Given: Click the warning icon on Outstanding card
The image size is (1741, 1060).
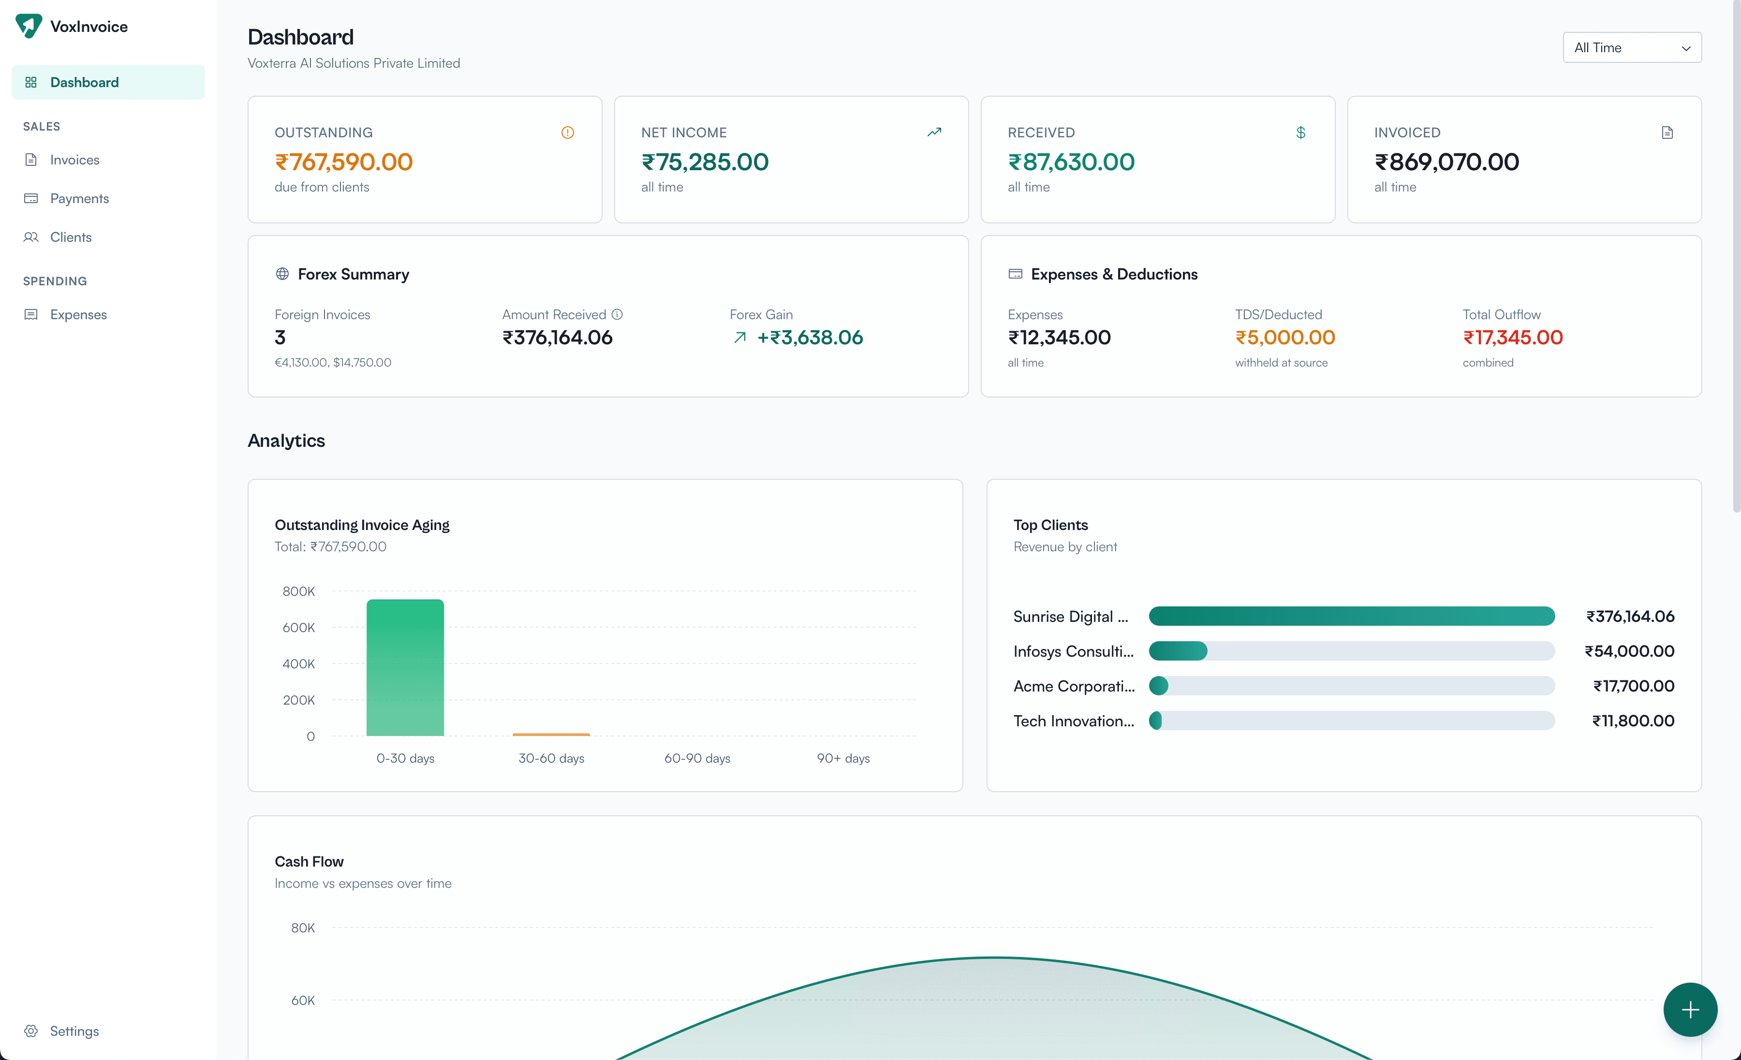Looking at the screenshot, I should pyautogui.click(x=567, y=132).
